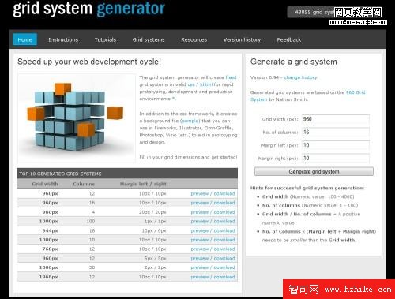Click the cube illustration image

[x=76, y=118]
